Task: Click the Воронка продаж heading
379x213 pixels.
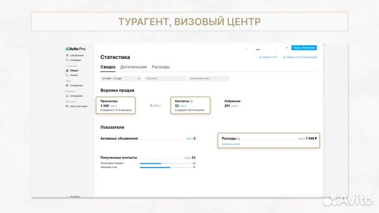Action: point(117,90)
